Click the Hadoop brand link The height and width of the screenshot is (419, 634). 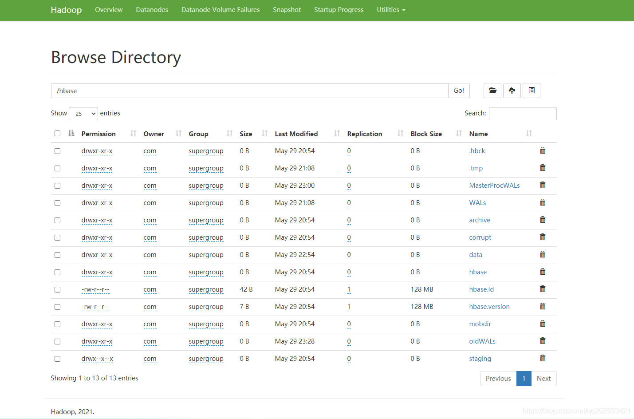pyautogui.click(x=66, y=10)
